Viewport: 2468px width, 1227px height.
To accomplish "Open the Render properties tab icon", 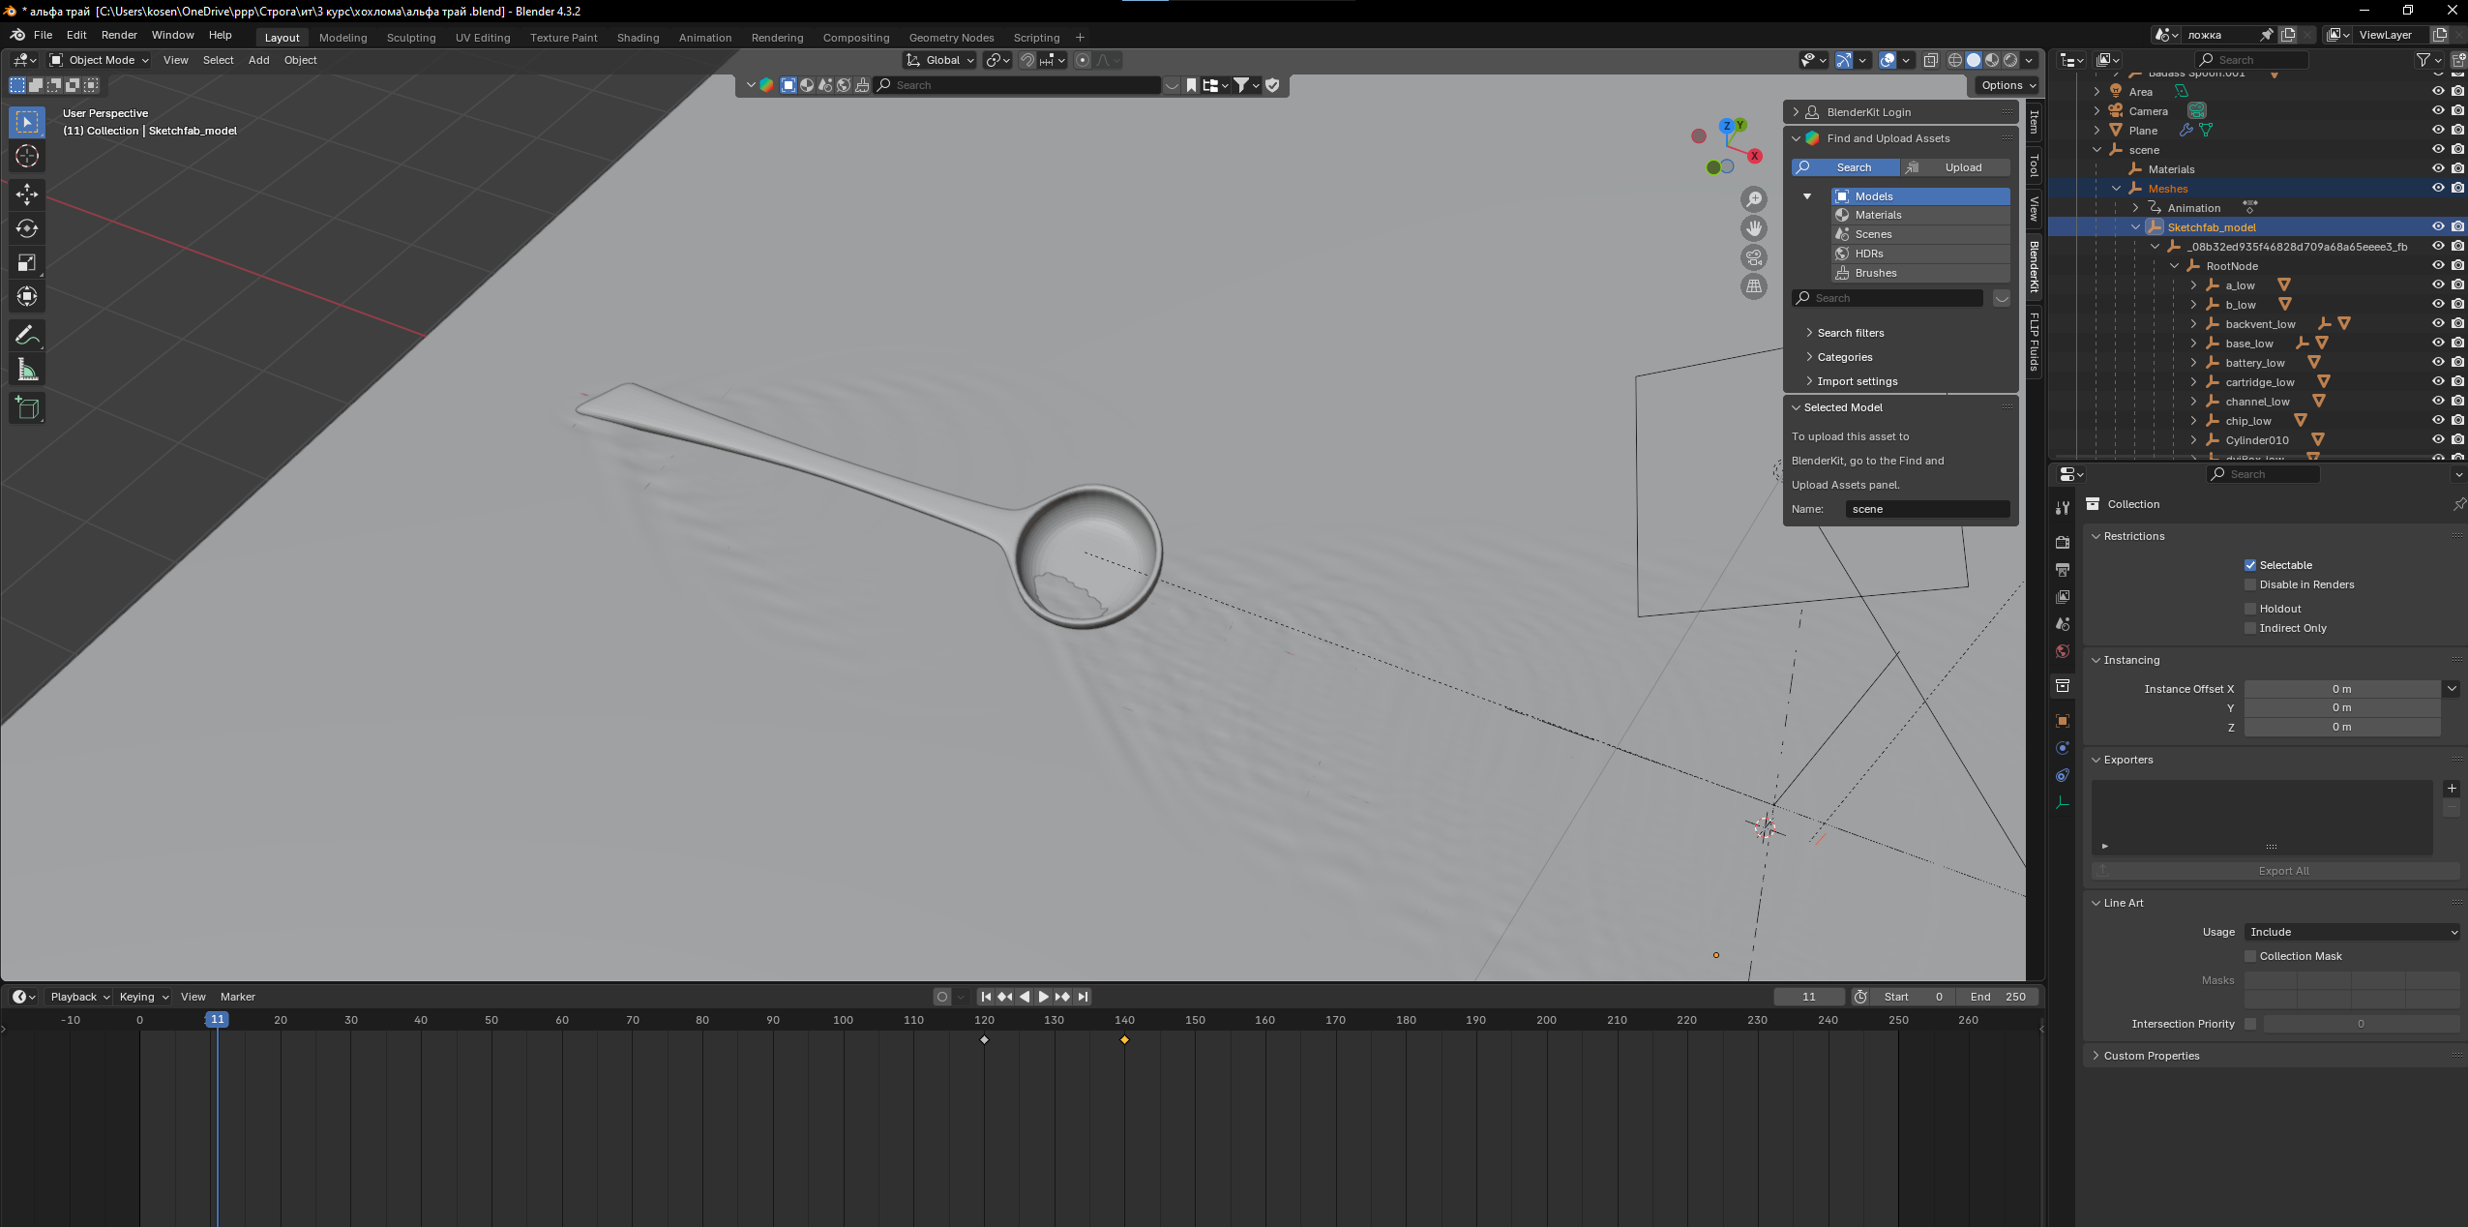I will click(2063, 542).
